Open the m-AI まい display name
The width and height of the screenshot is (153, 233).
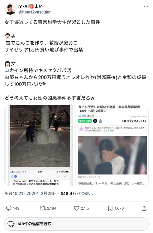pyautogui.click(x=31, y=6)
